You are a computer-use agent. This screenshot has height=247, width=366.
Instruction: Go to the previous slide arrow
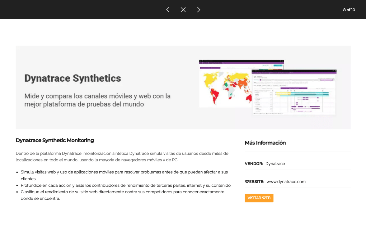(x=168, y=10)
